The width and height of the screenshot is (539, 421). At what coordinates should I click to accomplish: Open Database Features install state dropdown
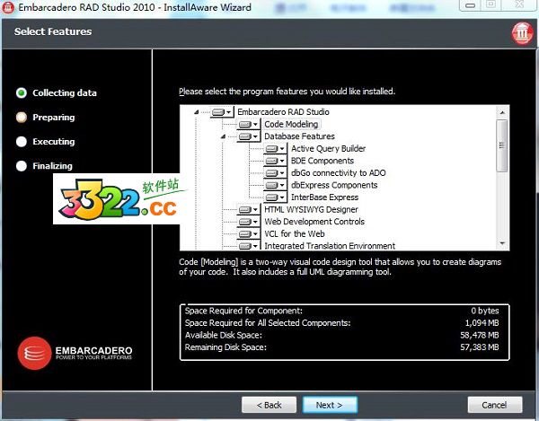[249, 136]
